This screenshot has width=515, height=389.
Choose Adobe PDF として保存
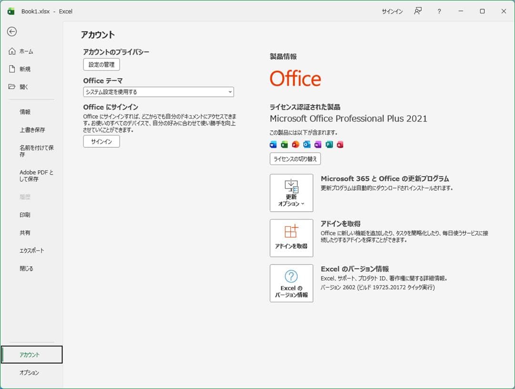point(36,176)
